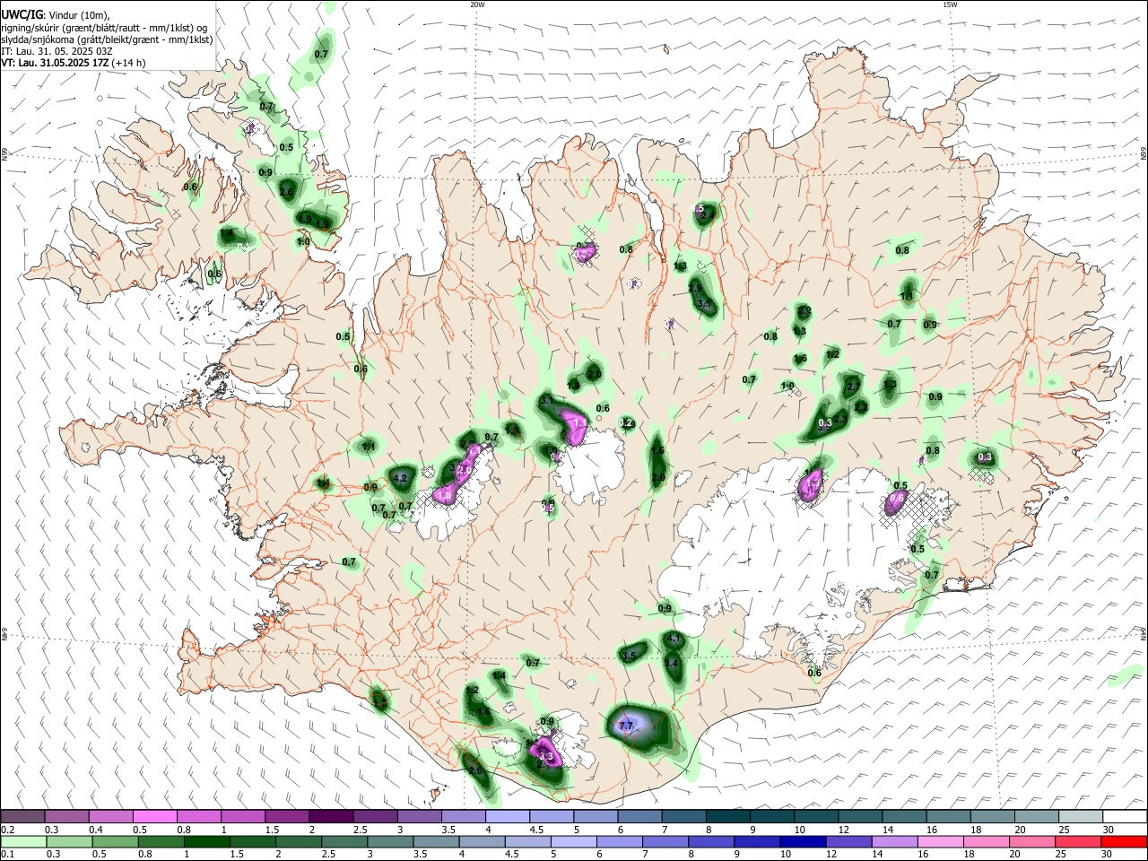Choose lower-scale lilac swatch between 14 and 16
1148x861 pixels.
894,841
